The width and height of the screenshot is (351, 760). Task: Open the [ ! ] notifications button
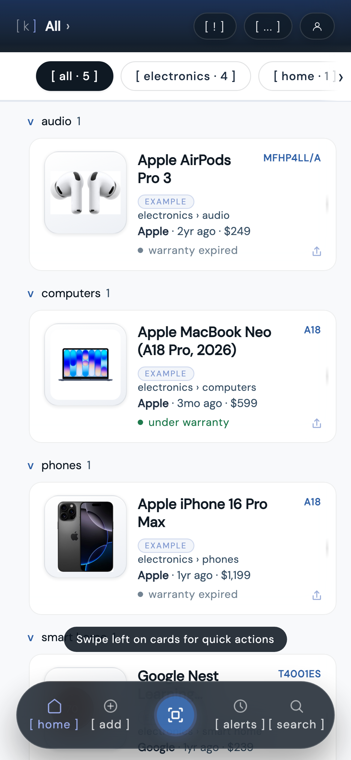[x=215, y=26]
